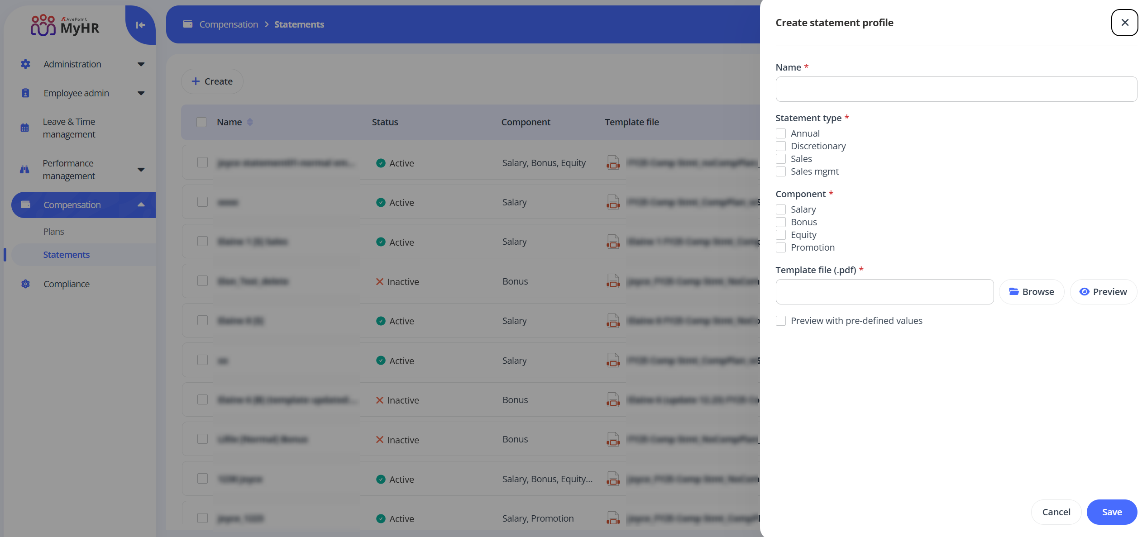
Task: Open a template PDF icon in the first row
Action: tap(613, 162)
